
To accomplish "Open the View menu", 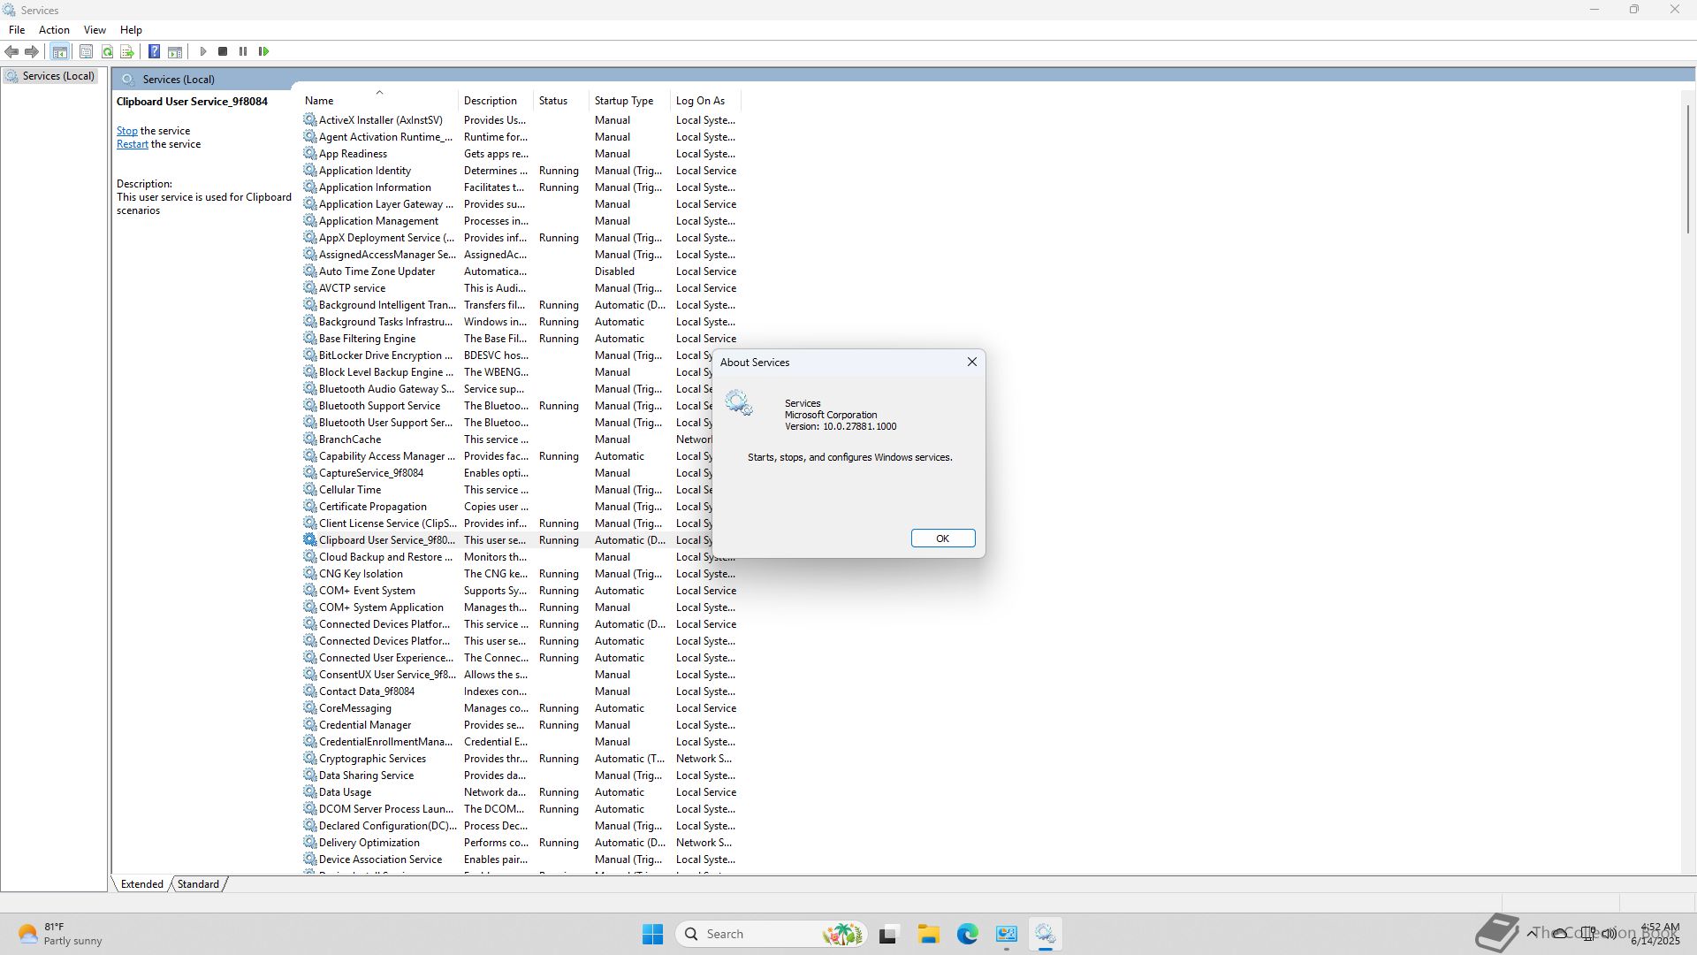I will pyautogui.click(x=95, y=29).
